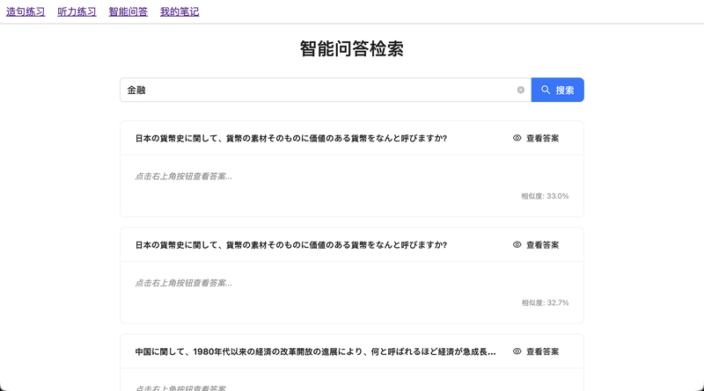Click the question title in the 32.7% card

(x=290, y=245)
